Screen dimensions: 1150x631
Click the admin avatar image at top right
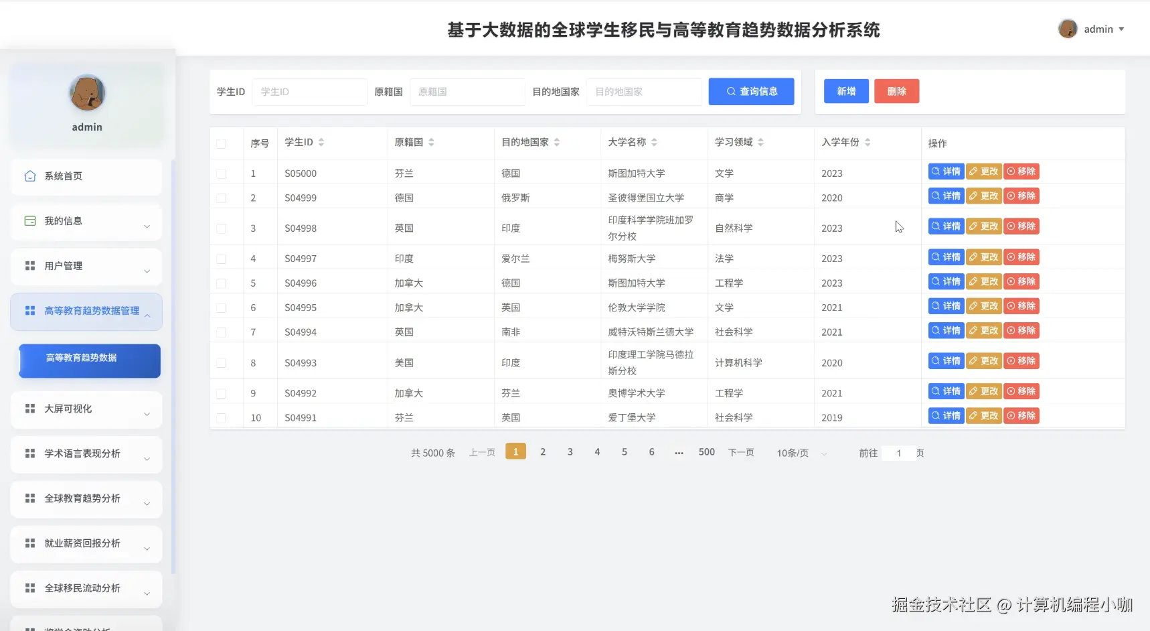coord(1069,28)
